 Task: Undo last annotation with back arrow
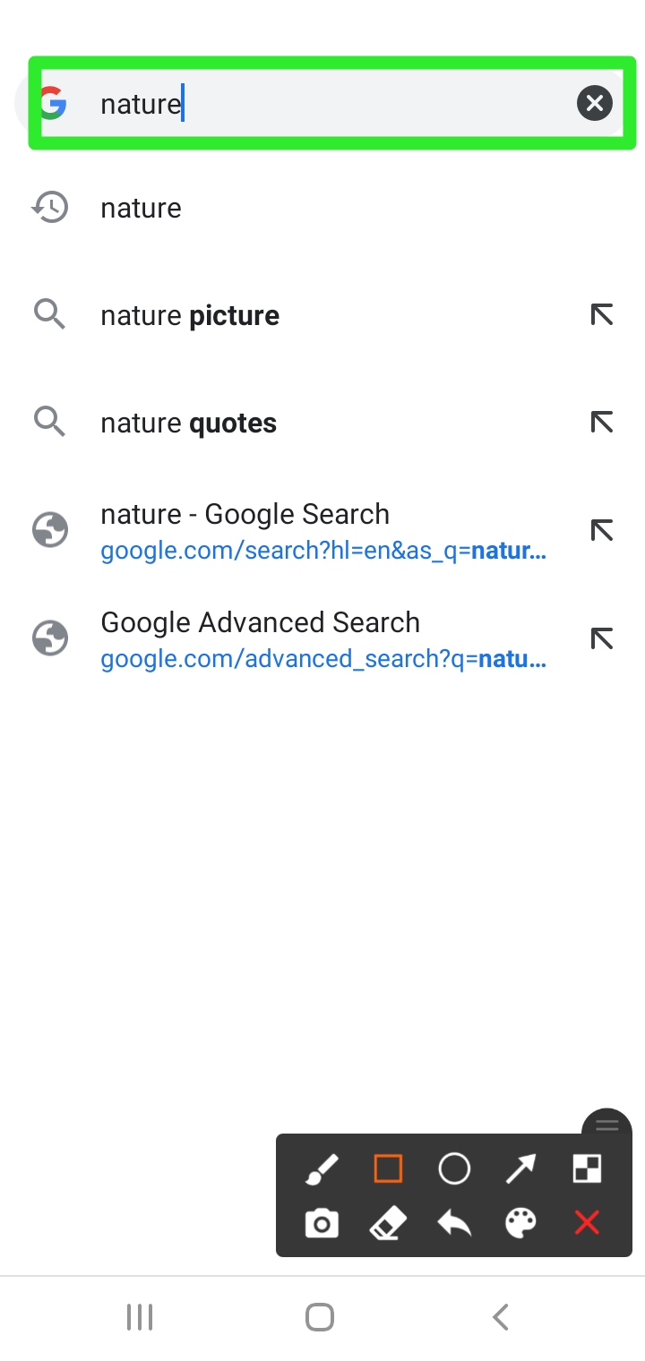click(x=454, y=1223)
